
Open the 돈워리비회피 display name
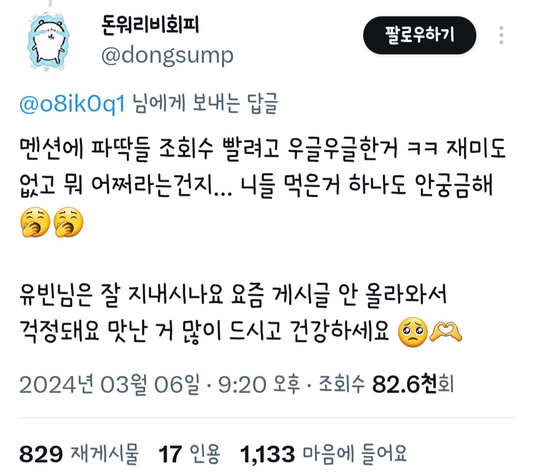(x=150, y=25)
